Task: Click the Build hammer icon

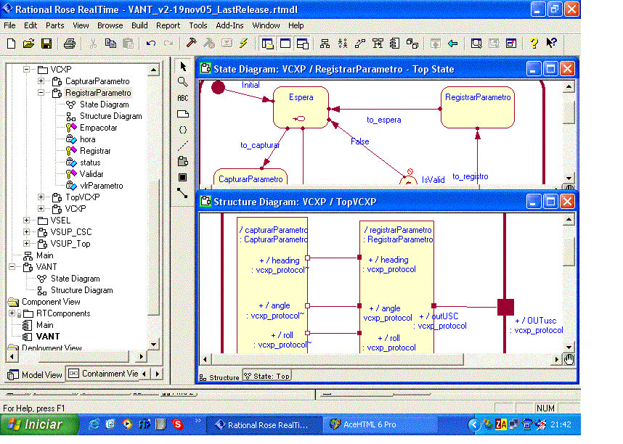Action: 192,43
